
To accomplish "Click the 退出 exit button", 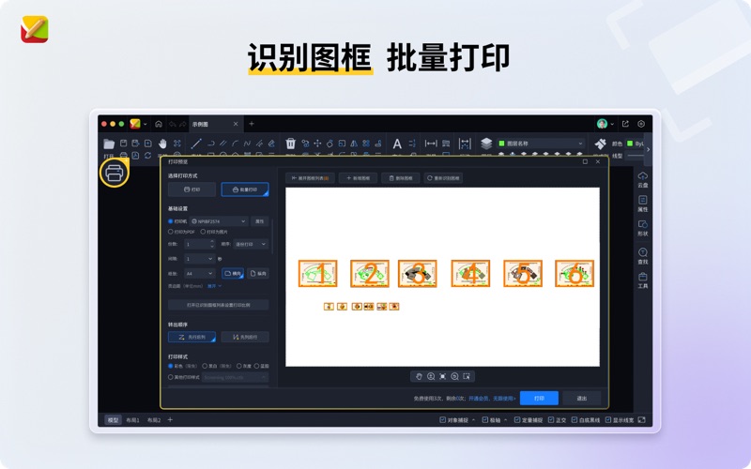I will 581,398.
